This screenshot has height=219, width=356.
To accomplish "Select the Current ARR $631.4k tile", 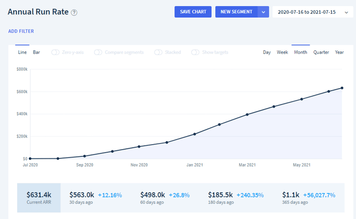I will coord(39,198).
